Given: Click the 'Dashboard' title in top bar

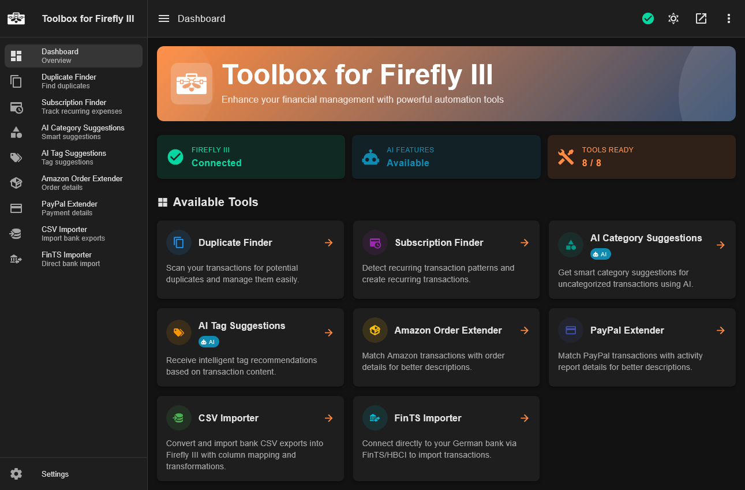Looking at the screenshot, I should pos(201,18).
